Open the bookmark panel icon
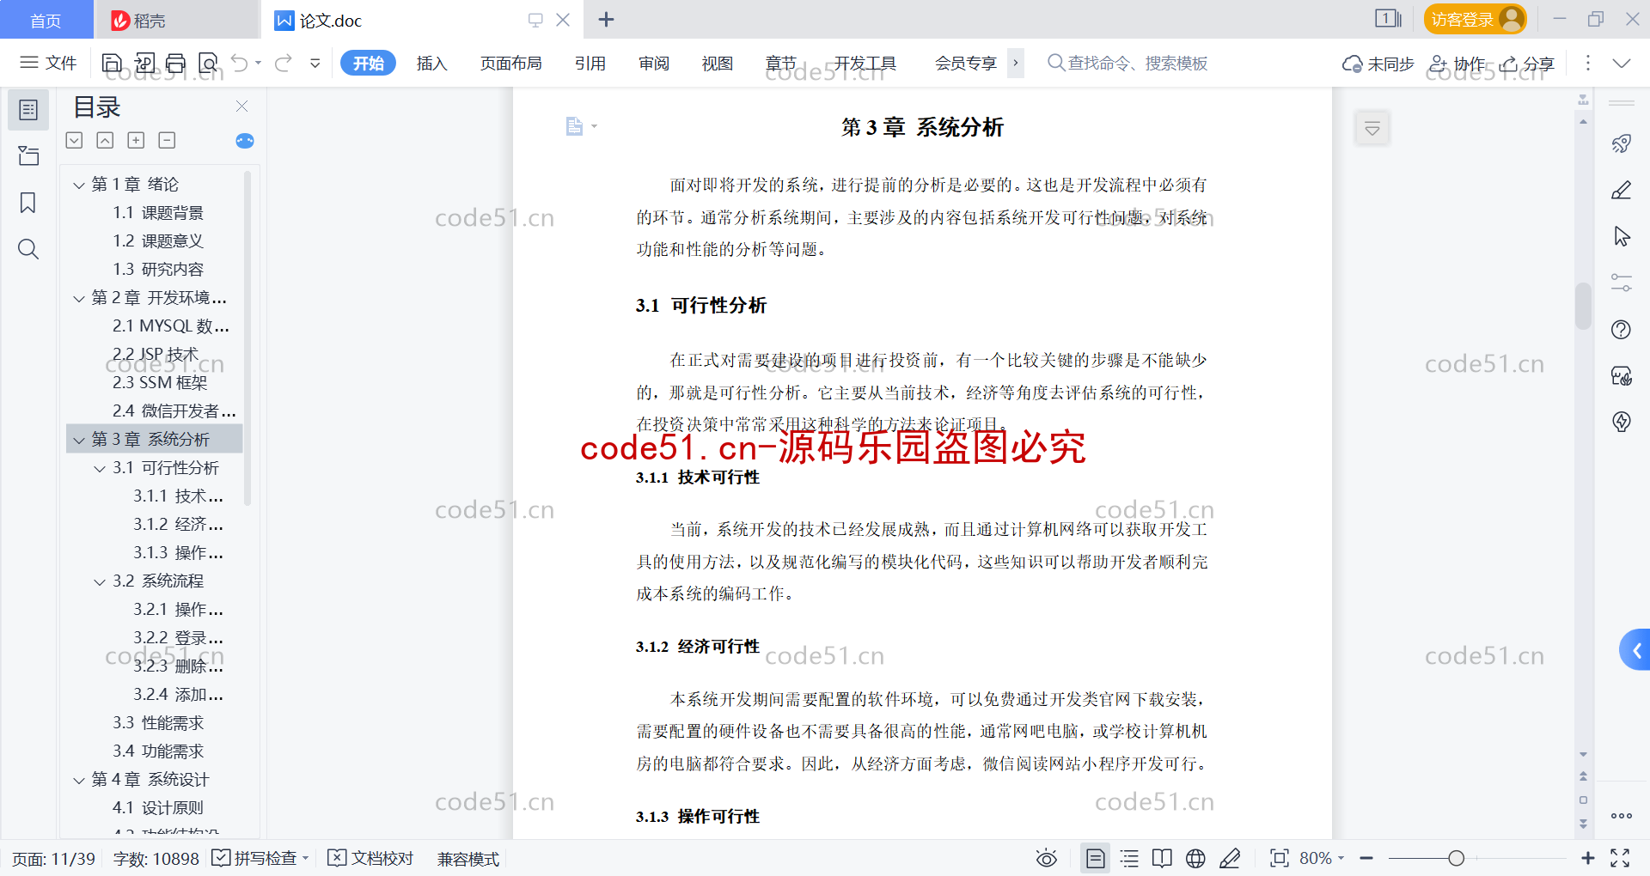The image size is (1650, 876). (28, 203)
